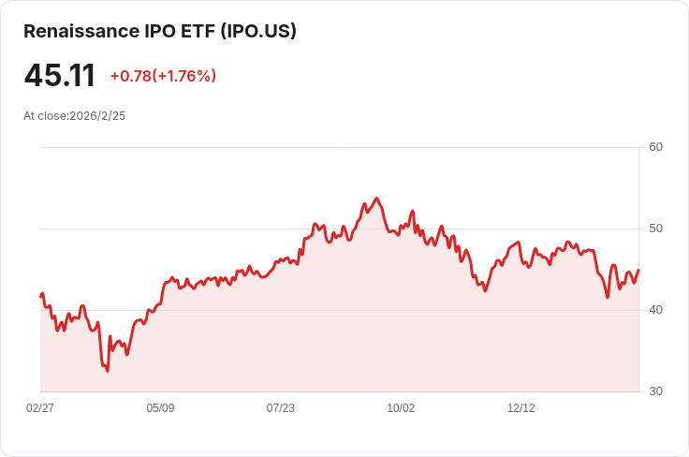Click the 02/27 date axis label
Image resolution: width=689 pixels, height=457 pixels.
click(40, 408)
